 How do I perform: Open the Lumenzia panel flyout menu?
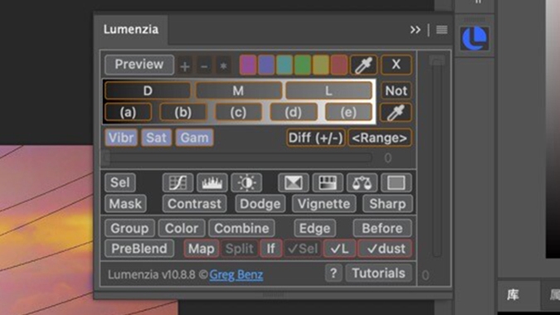(442, 30)
